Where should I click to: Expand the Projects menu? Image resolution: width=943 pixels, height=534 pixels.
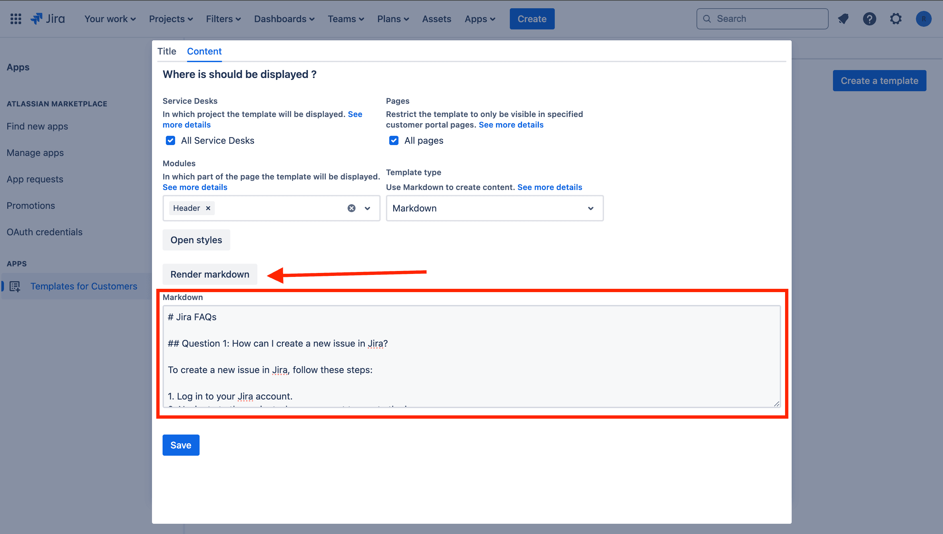(x=171, y=19)
